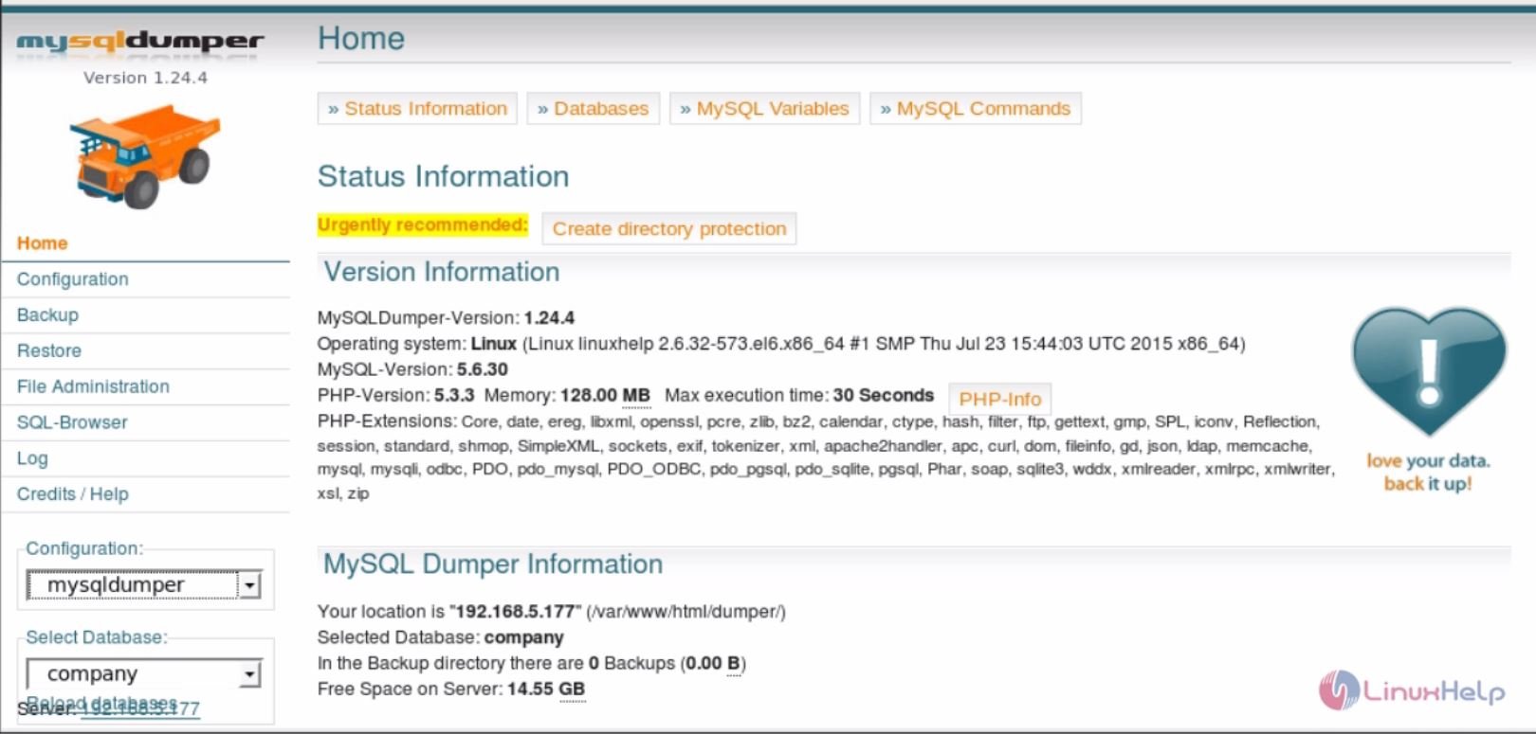Expand the Configuration mysqldumper dropdown

[x=144, y=585]
